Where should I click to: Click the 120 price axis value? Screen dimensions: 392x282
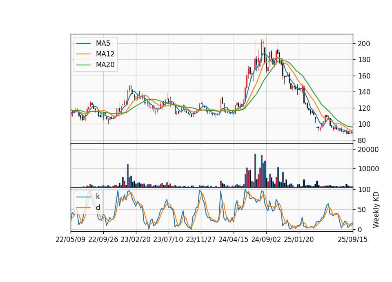[x=364, y=108]
